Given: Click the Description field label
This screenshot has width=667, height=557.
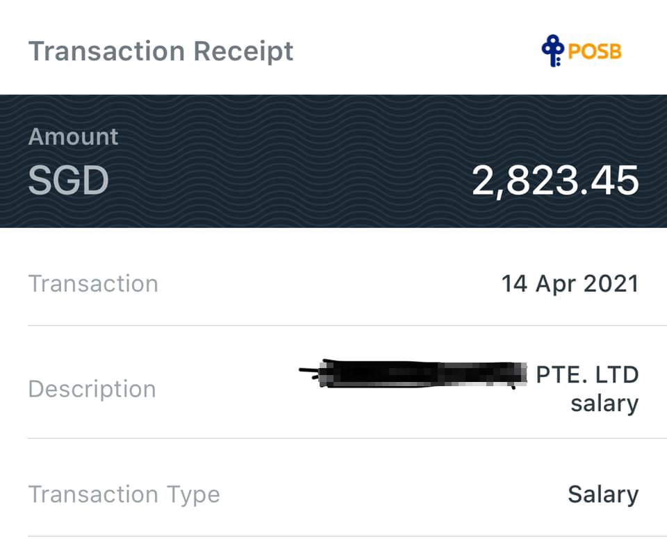Looking at the screenshot, I should [x=92, y=389].
